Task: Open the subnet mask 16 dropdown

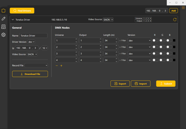Action: tap(45, 48)
